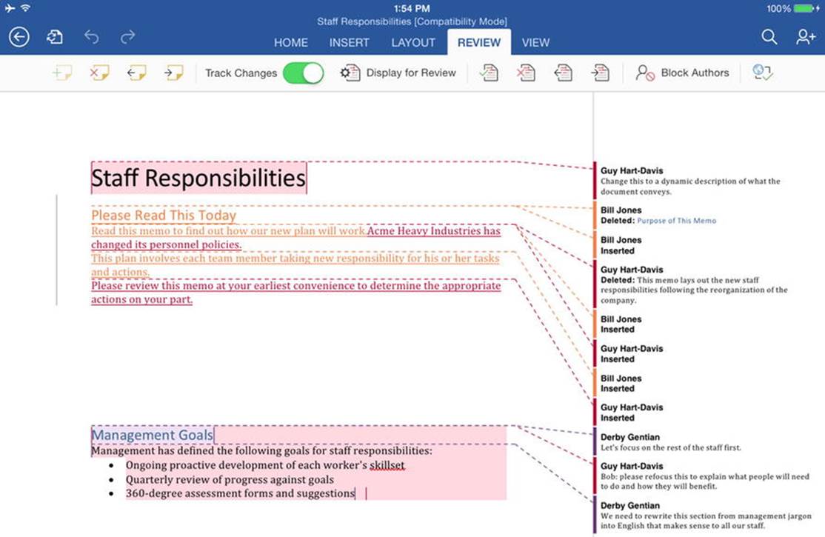Jump to next tracked change
This screenshot has height=537, width=825.
pyautogui.click(x=600, y=73)
